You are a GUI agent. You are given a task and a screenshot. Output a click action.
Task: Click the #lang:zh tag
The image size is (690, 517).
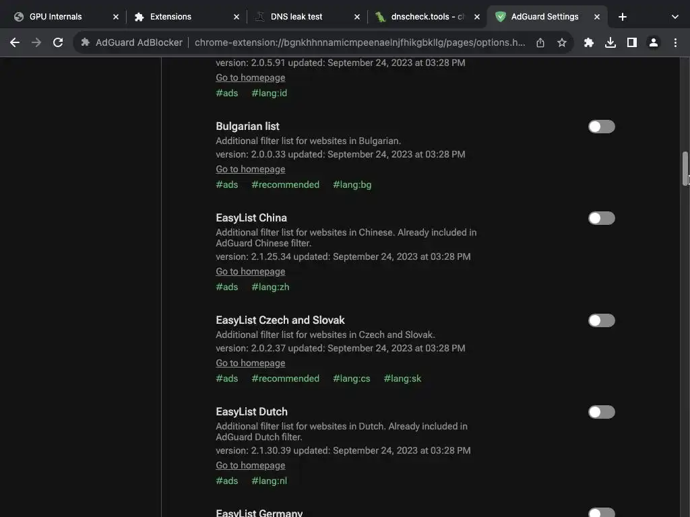tap(270, 287)
